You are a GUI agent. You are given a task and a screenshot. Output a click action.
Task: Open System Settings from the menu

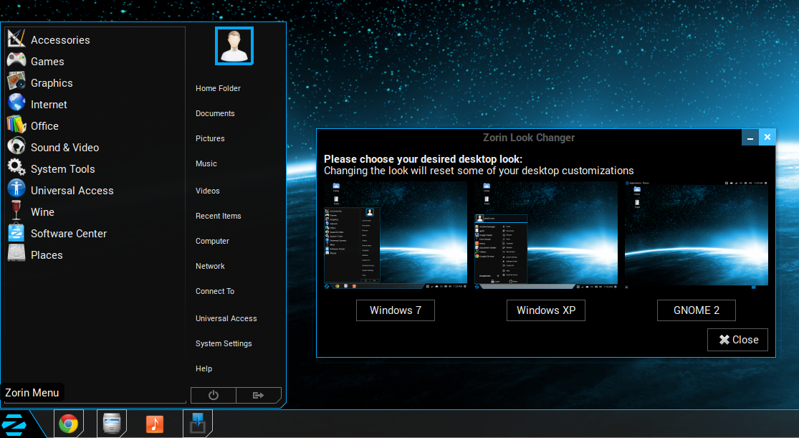(x=223, y=343)
